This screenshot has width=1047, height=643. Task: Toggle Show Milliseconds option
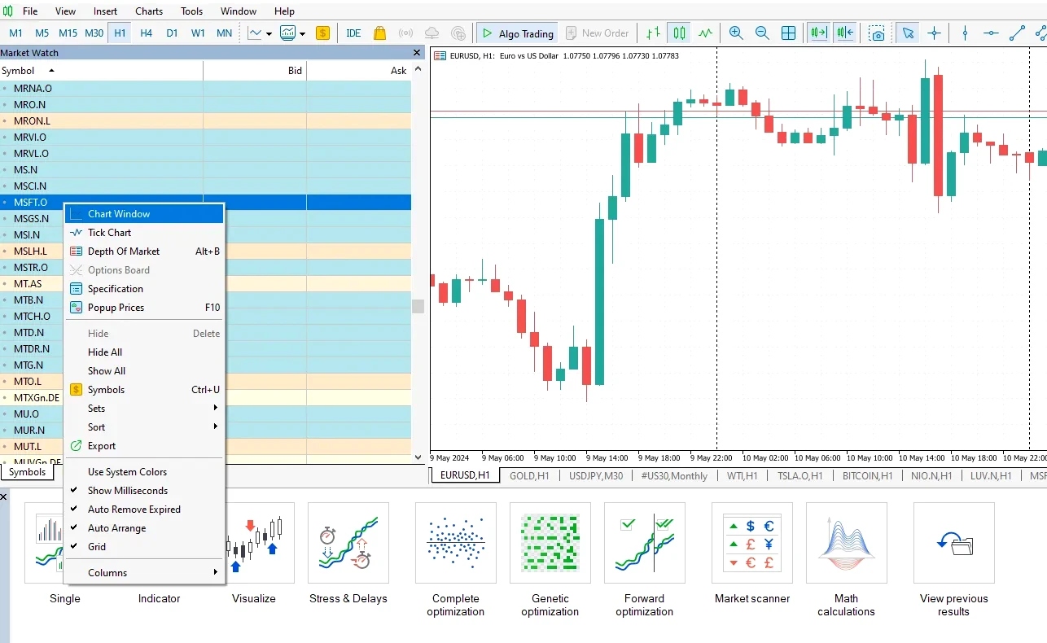(127, 491)
